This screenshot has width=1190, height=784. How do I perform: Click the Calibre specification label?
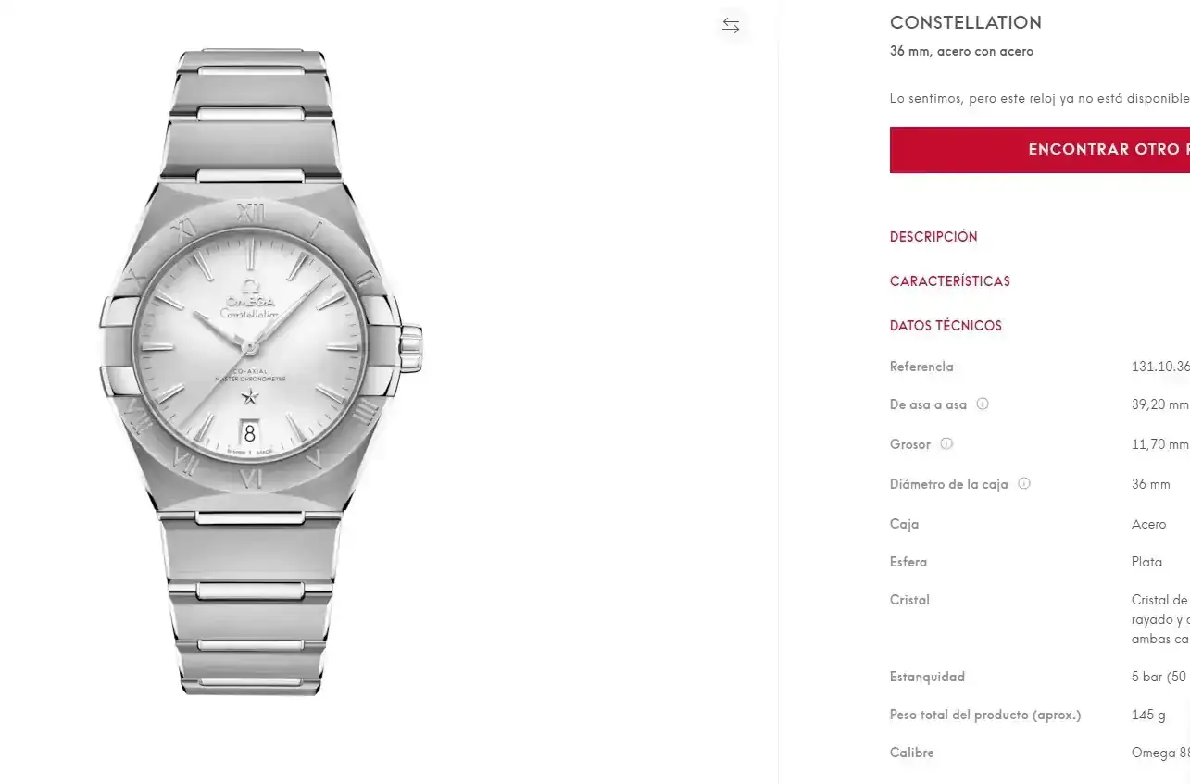click(x=912, y=753)
